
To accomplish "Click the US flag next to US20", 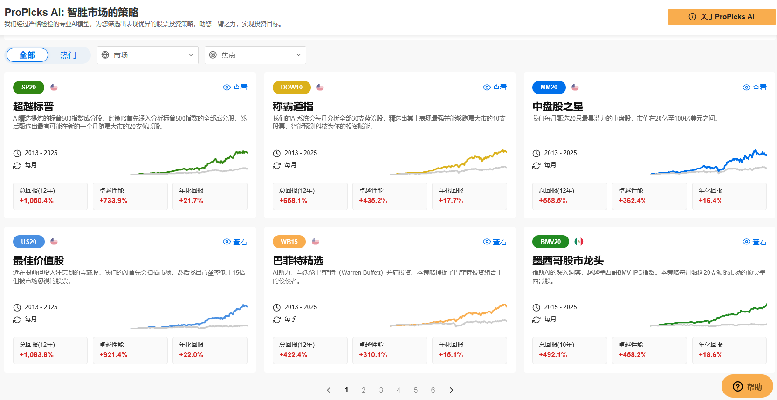I will [x=54, y=241].
